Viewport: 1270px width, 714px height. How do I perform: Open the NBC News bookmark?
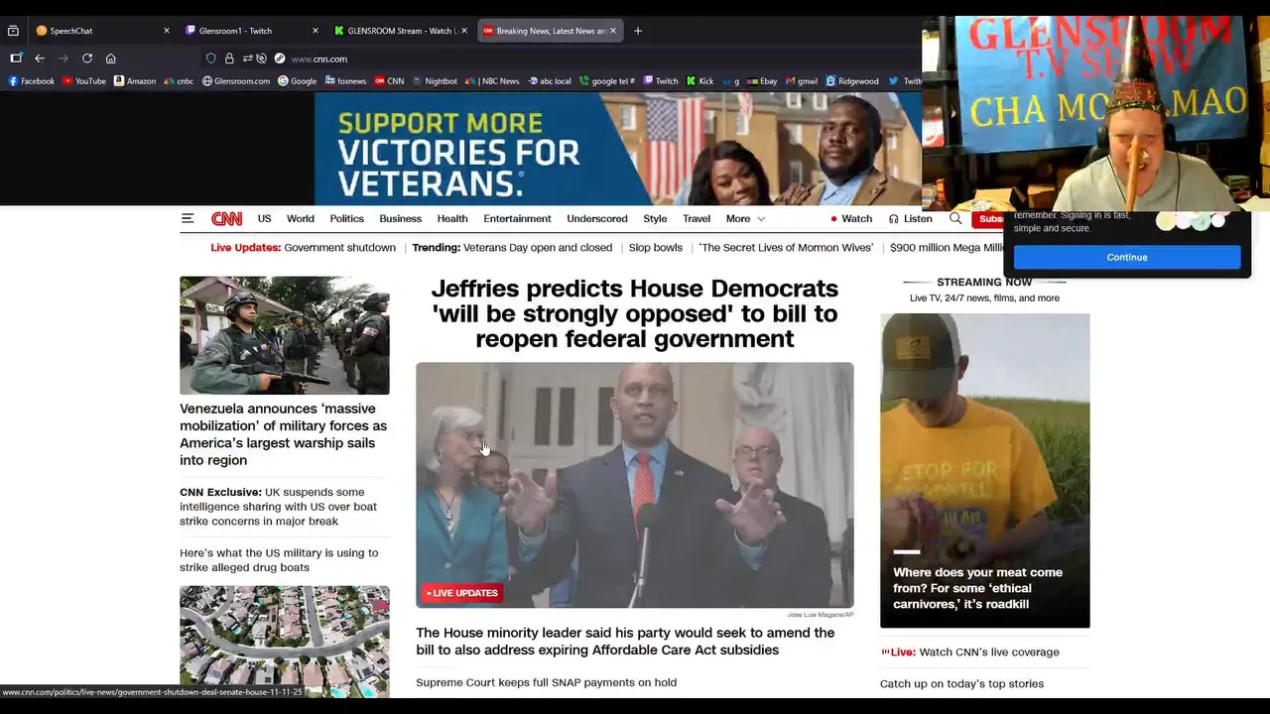pyautogui.click(x=492, y=81)
